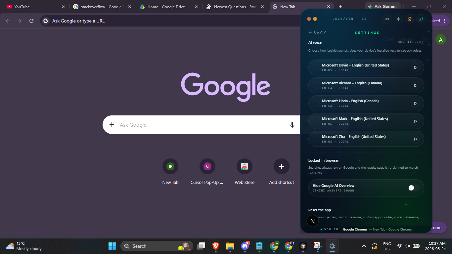The width and height of the screenshot is (452, 254).
Task: Start voice search with the microphone icon
Action: point(292,125)
